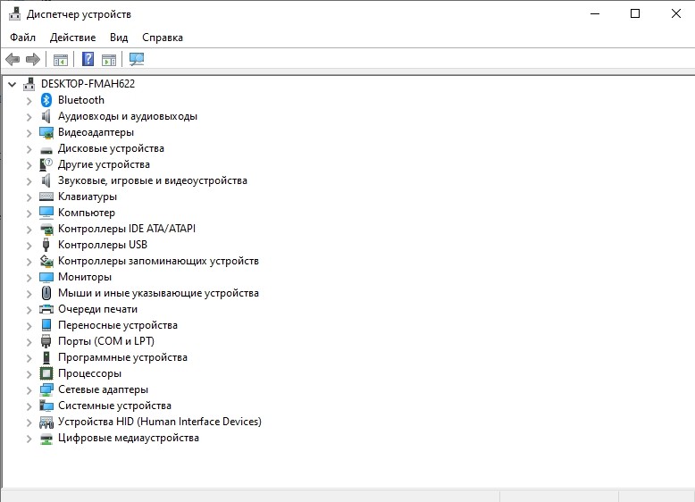Click the Контроллеры запоминающих устройств icon
The height and width of the screenshot is (502, 695).
(46, 261)
